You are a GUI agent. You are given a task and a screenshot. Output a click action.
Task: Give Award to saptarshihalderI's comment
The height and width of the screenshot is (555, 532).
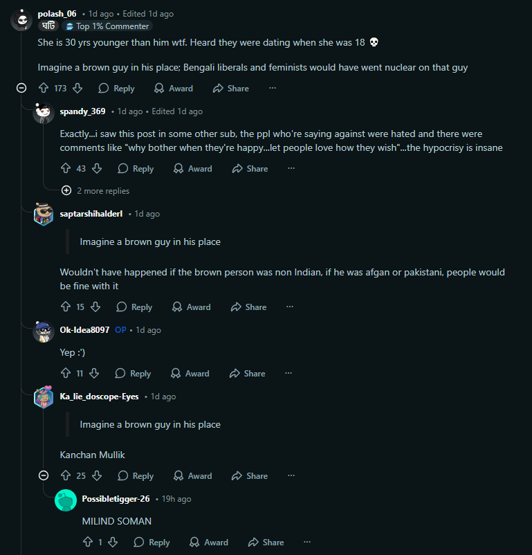click(x=191, y=307)
